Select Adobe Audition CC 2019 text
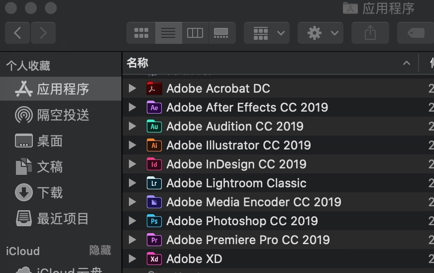 235,127
